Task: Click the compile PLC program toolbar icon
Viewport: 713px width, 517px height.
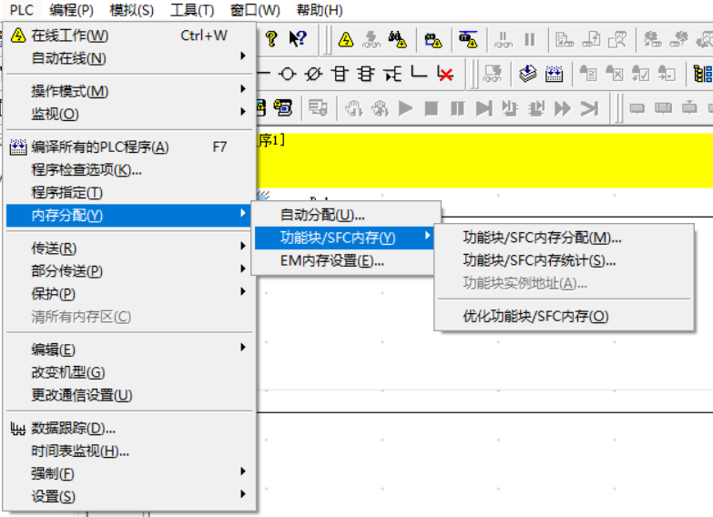Action: (554, 74)
